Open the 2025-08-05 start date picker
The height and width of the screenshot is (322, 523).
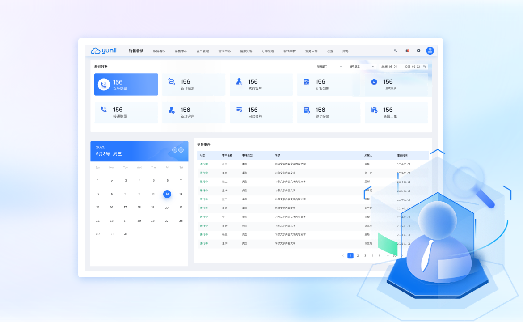pyautogui.click(x=389, y=67)
